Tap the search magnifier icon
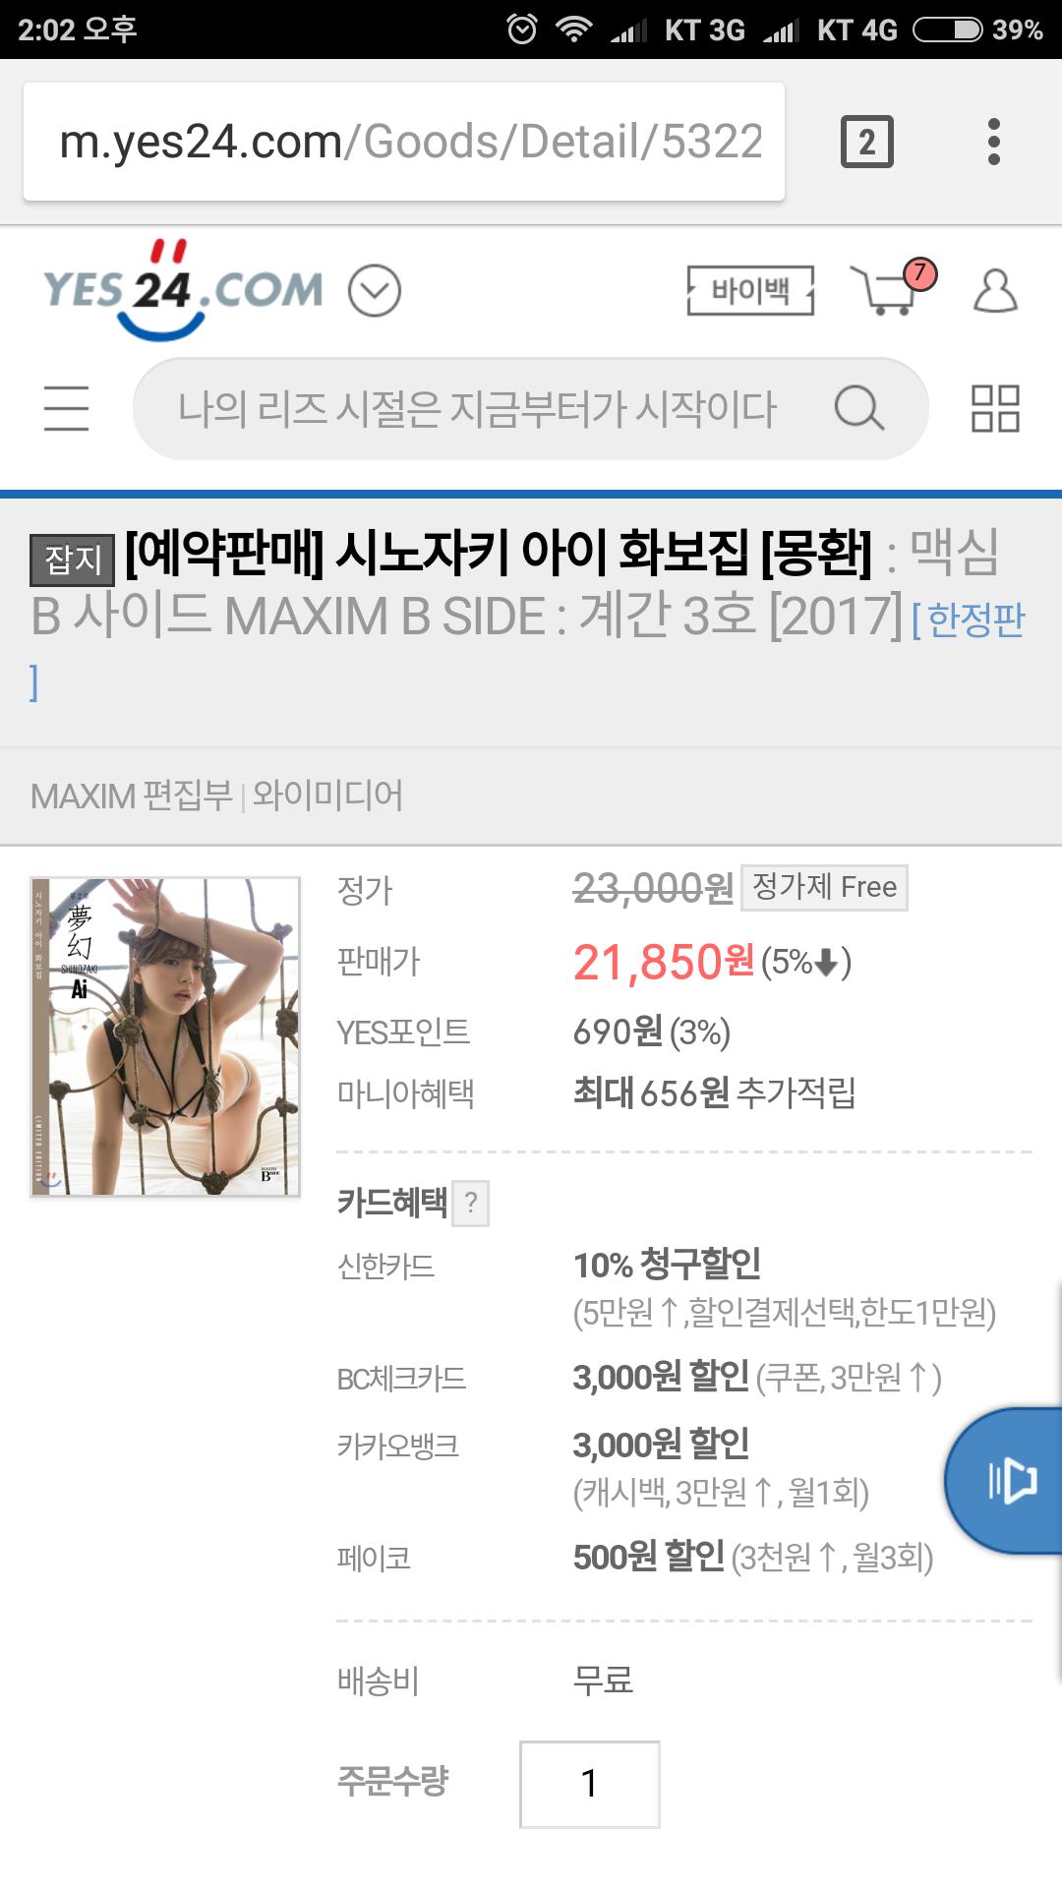The height and width of the screenshot is (1888, 1062). 858,407
